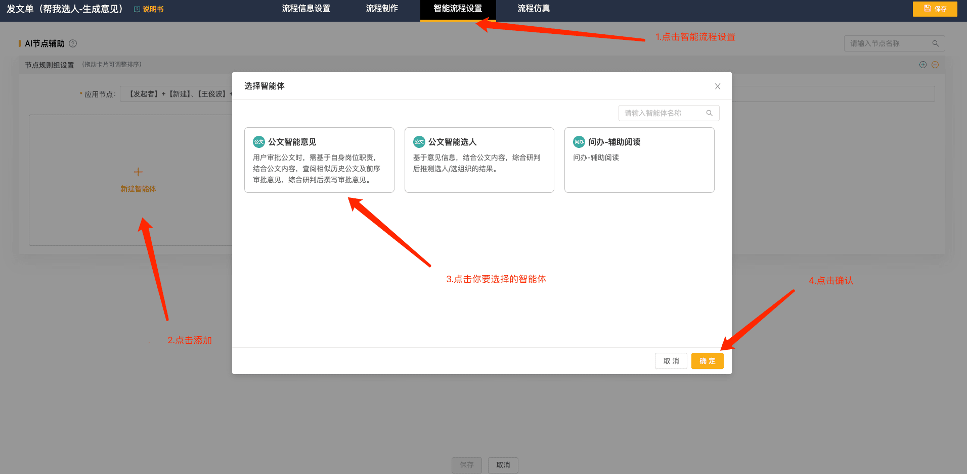Click the greyed 保存 button at the page bottom
This screenshot has width=967, height=474.
467,465
